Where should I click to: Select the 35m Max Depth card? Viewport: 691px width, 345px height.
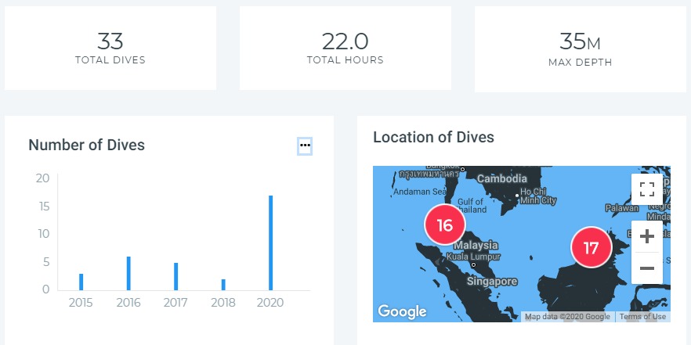coord(581,49)
